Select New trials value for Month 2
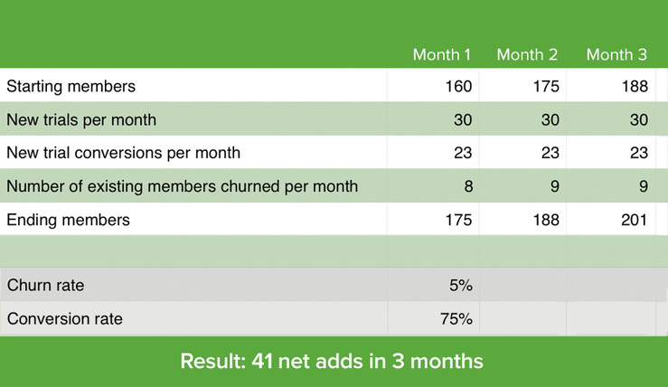 548,120
